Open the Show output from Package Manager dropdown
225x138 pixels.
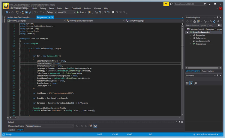(49, 126)
